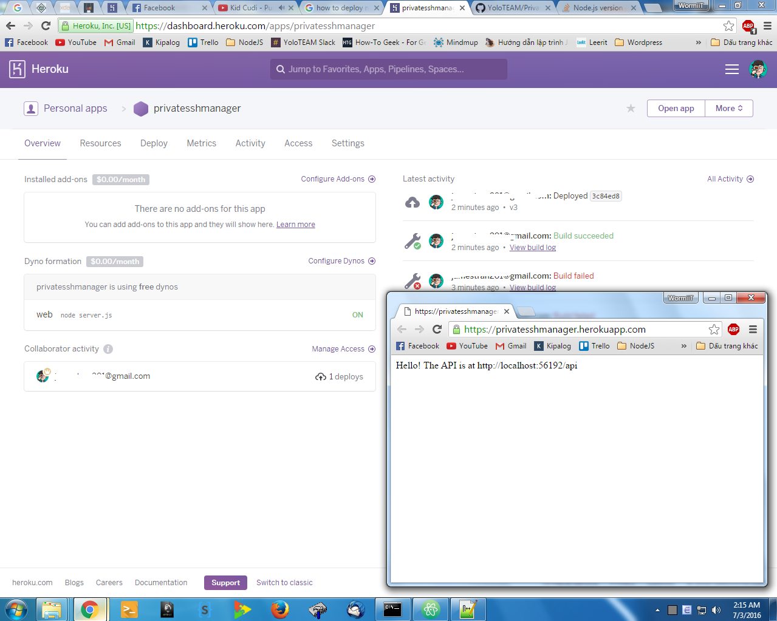Click the dashboard address bar URL
Viewport: 777px width, 621px height.
tap(255, 26)
